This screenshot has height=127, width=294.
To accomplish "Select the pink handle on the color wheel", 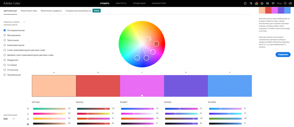I will (x=153, y=52).
